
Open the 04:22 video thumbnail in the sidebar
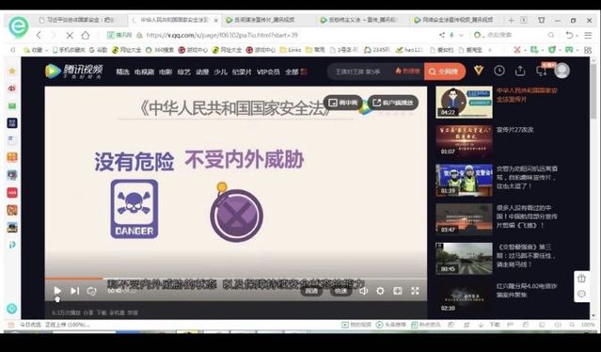464,102
